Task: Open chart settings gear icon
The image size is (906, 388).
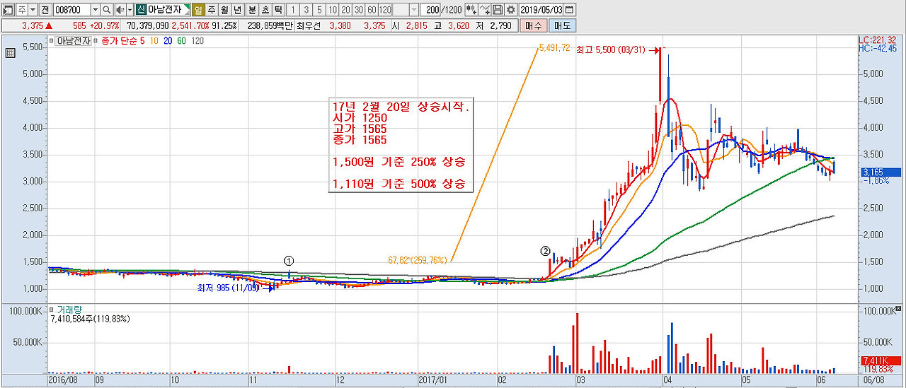Action: click(x=510, y=10)
